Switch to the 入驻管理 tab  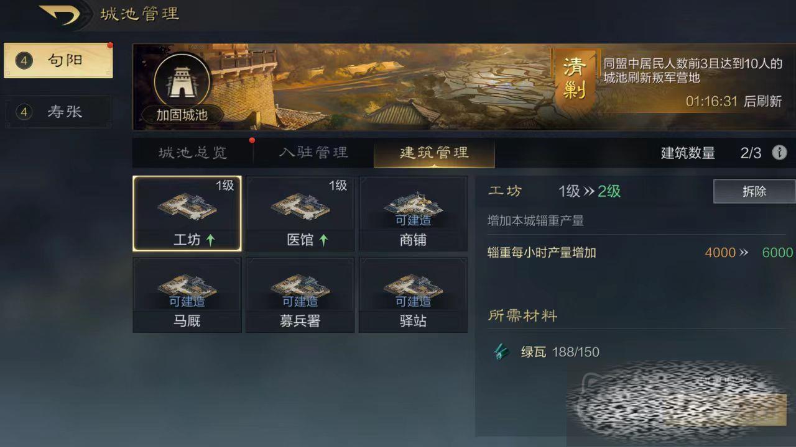point(313,153)
